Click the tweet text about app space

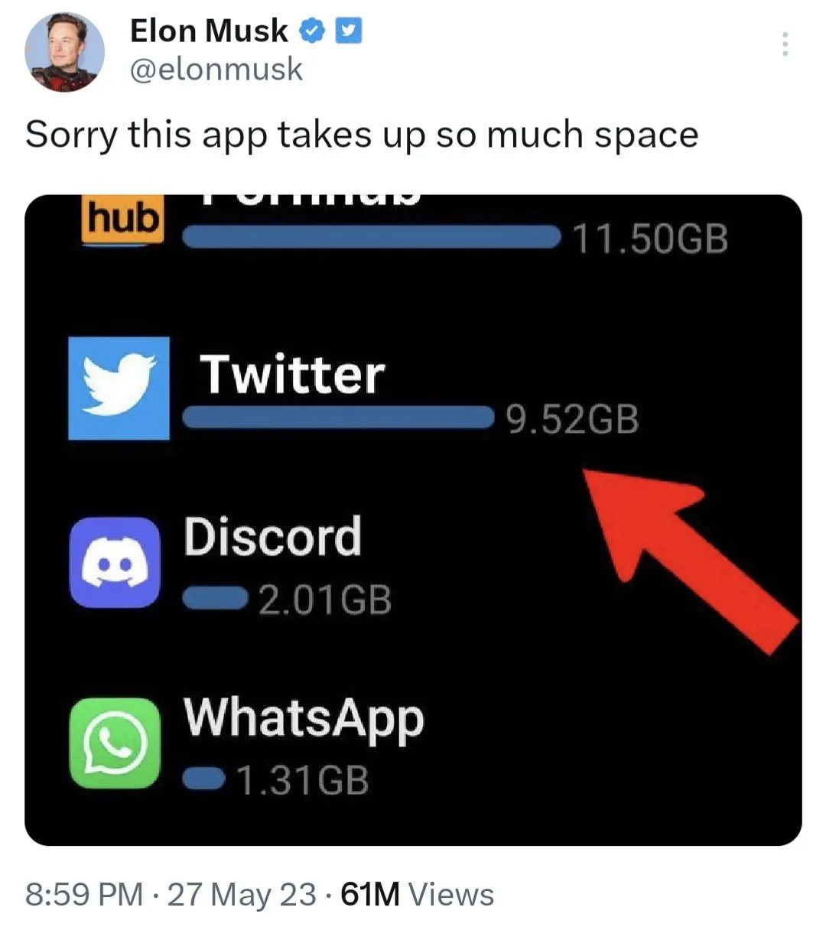point(362,135)
